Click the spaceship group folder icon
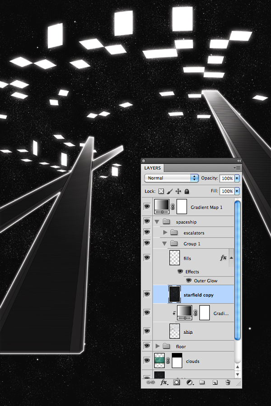 [166, 221]
